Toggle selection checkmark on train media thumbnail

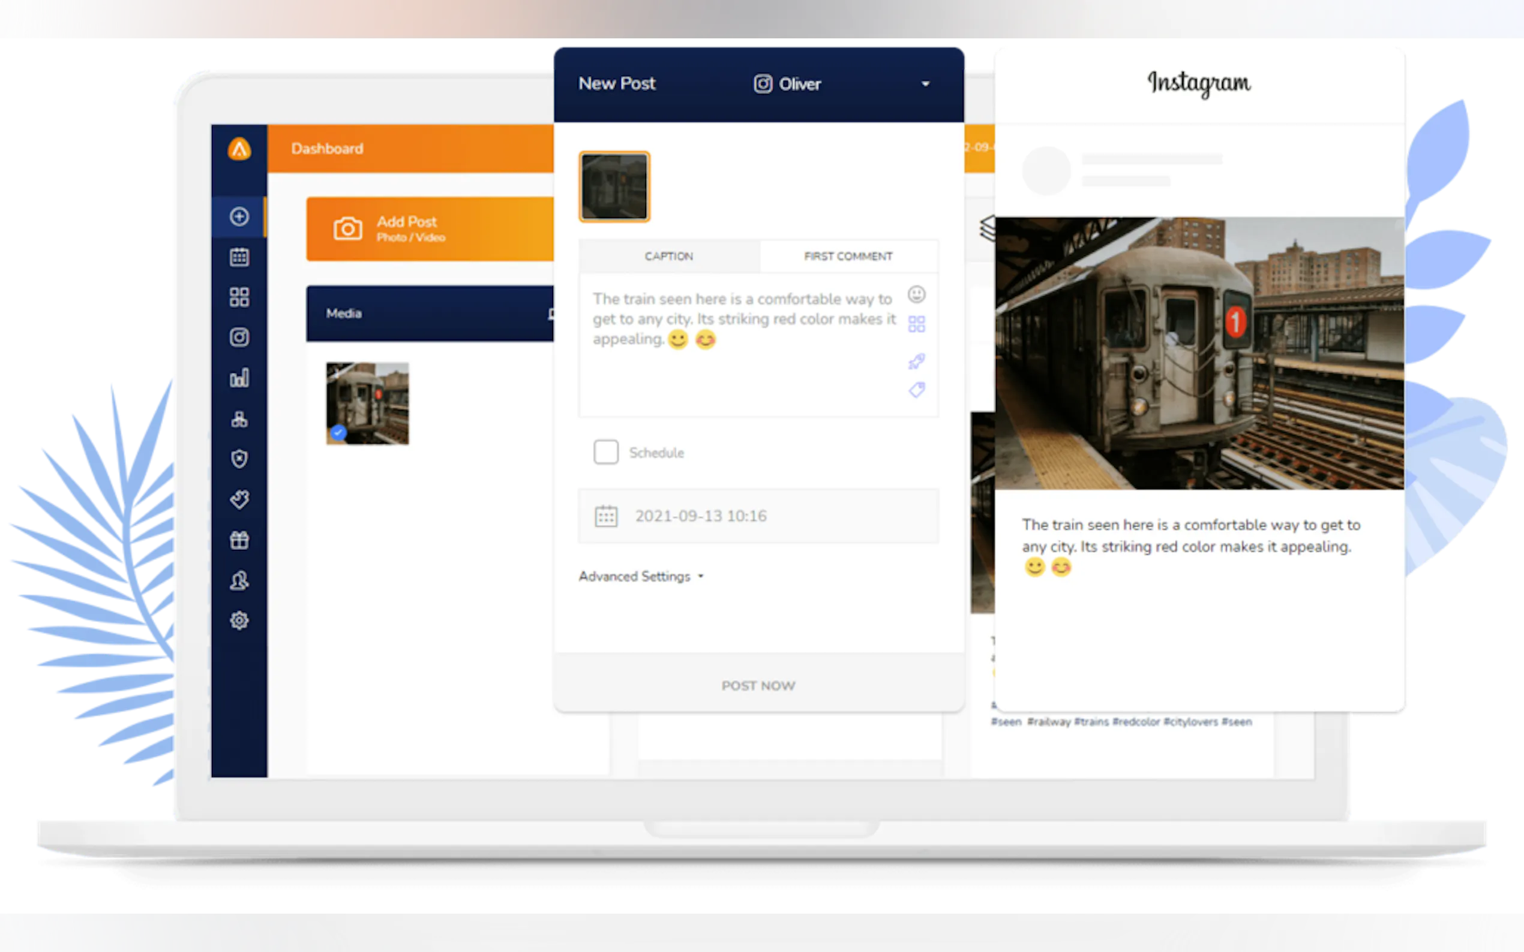pyautogui.click(x=338, y=433)
